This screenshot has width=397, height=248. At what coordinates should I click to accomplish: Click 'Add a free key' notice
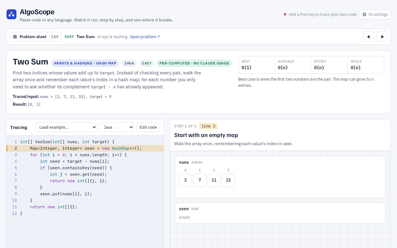(x=320, y=14)
